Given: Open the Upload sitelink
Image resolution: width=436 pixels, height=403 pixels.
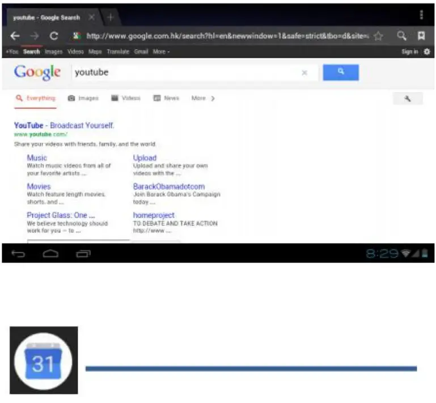Looking at the screenshot, I should [145, 158].
